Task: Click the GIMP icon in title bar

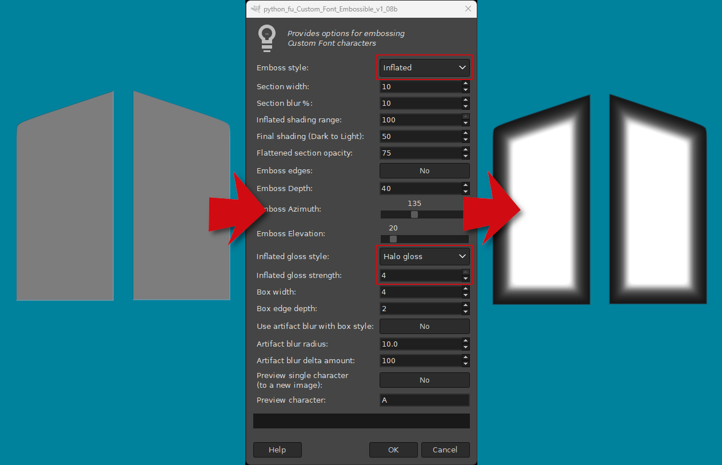Action: [256, 9]
